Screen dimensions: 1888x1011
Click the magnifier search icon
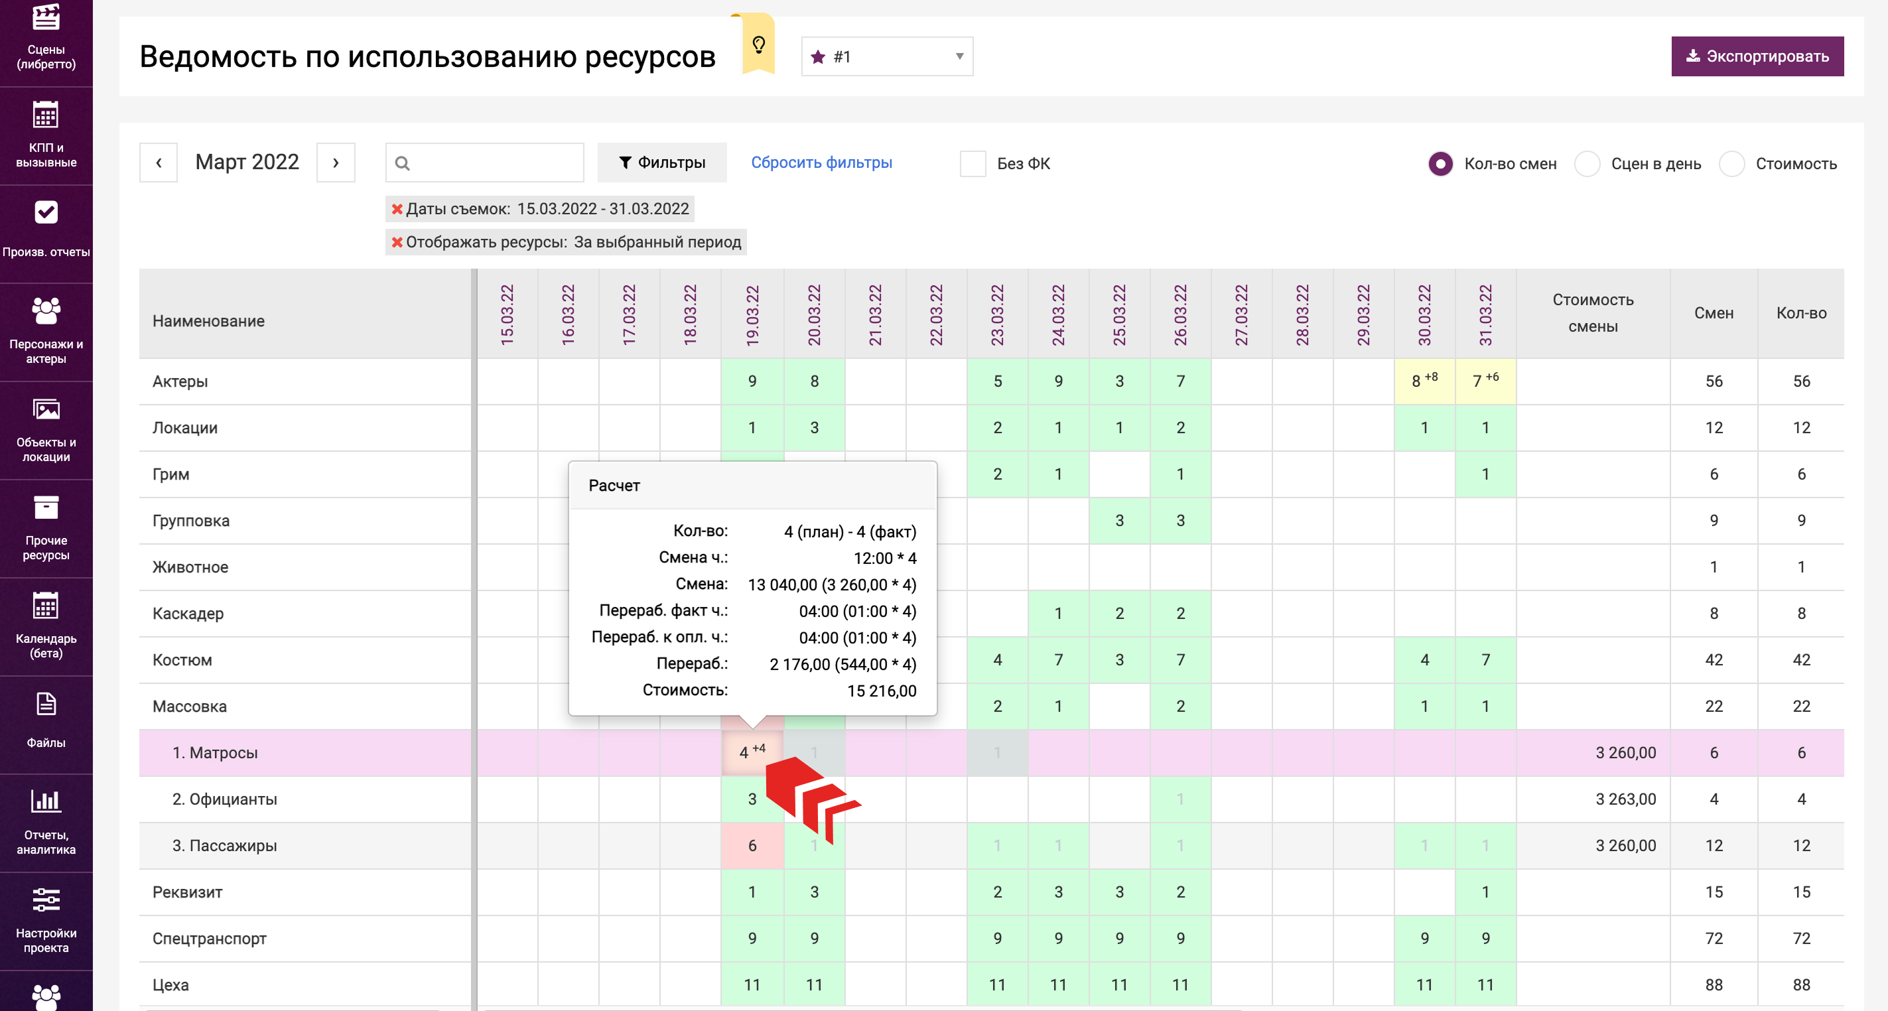coord(403,163)
